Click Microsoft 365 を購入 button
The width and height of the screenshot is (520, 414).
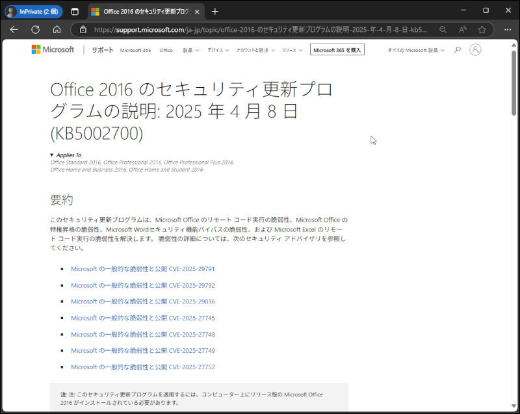pos(337,50)
